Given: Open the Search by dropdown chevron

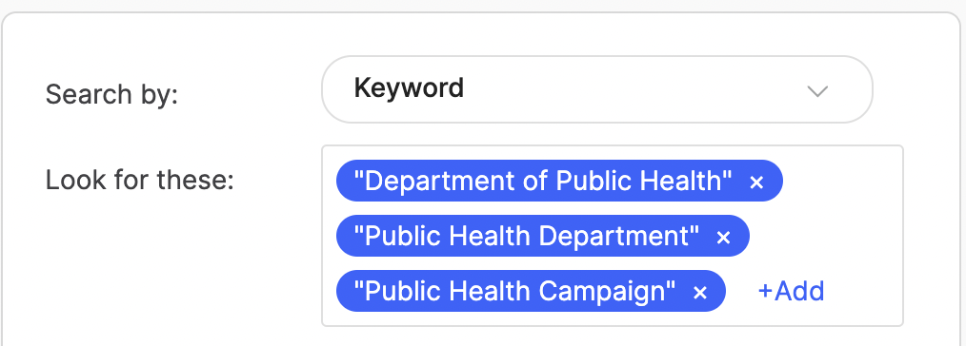Looking at the screenshot, I should click(817, 91).
